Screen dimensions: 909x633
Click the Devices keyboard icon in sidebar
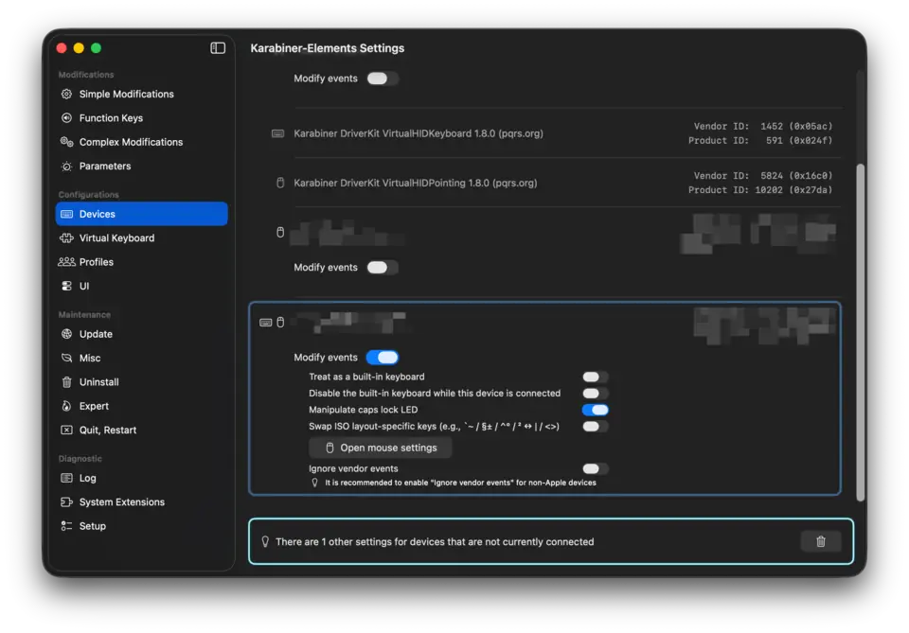coord(66,214)
